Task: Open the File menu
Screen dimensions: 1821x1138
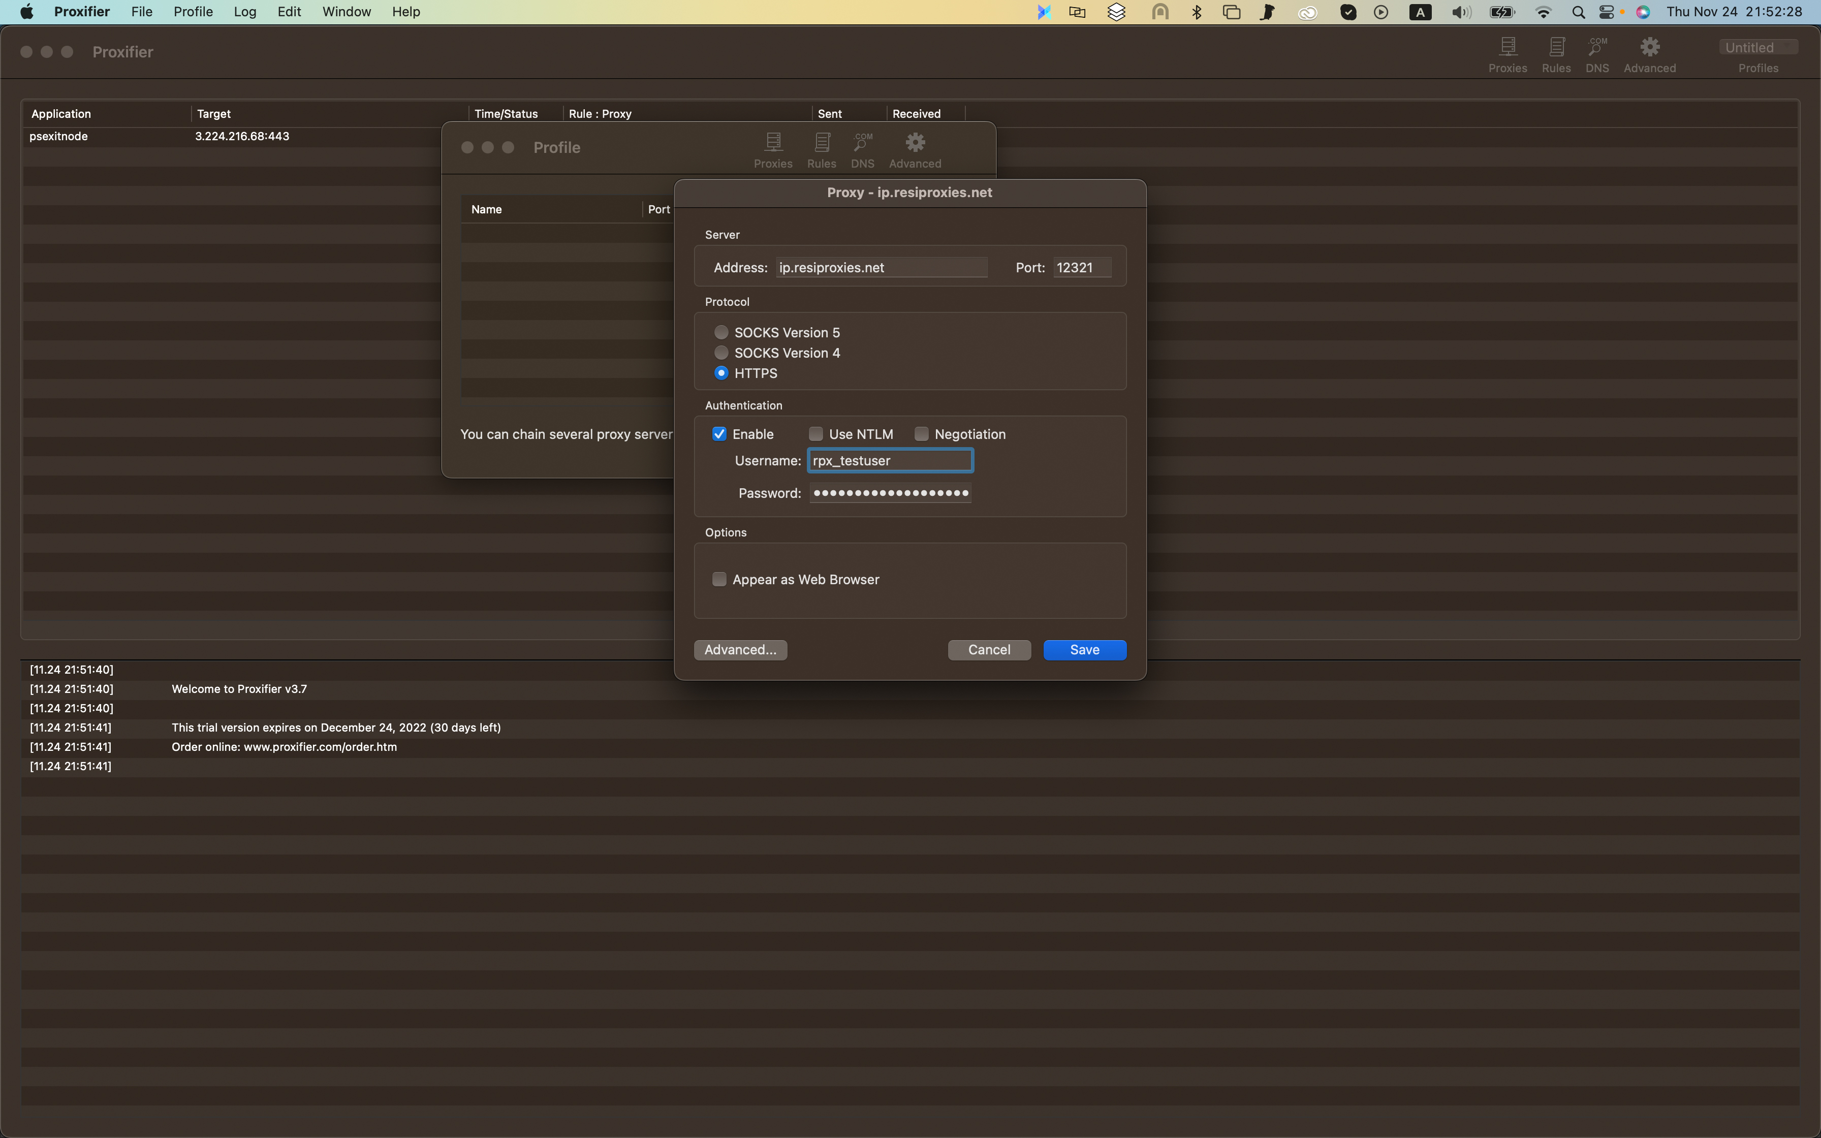Action: pos(141,11)
